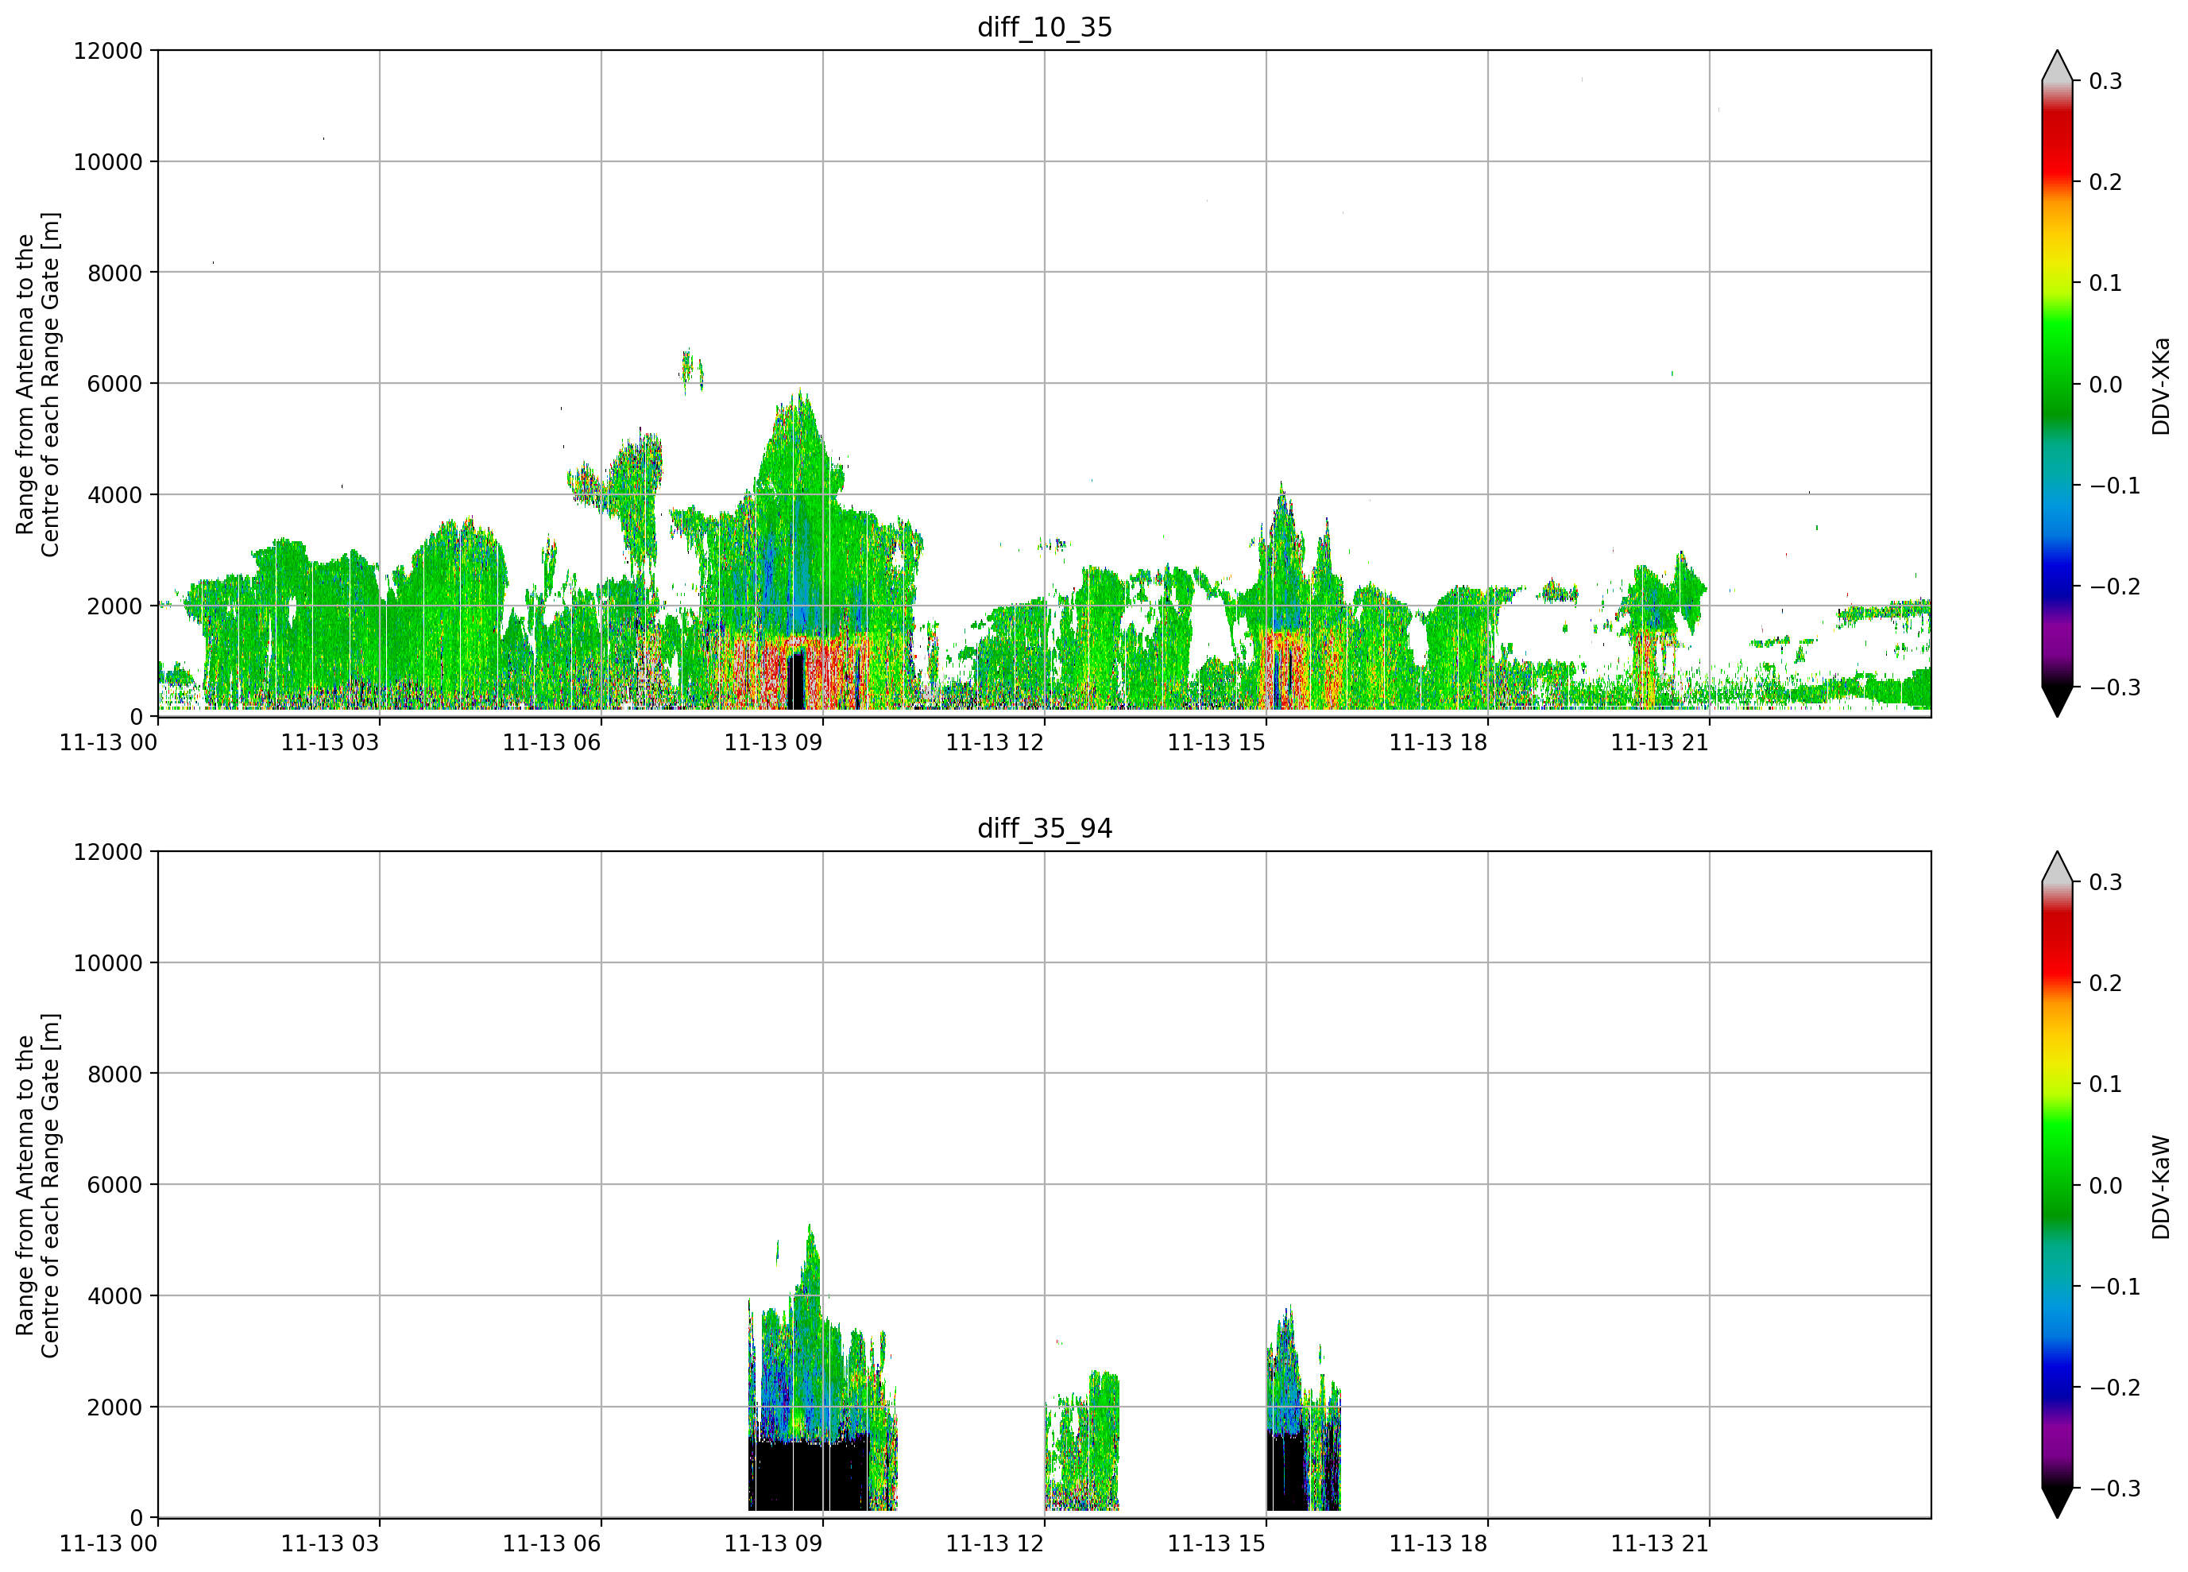Select "11-13 06" tick under the diff_35_94 plot
The image size is (2188, 1572).
552,1543
